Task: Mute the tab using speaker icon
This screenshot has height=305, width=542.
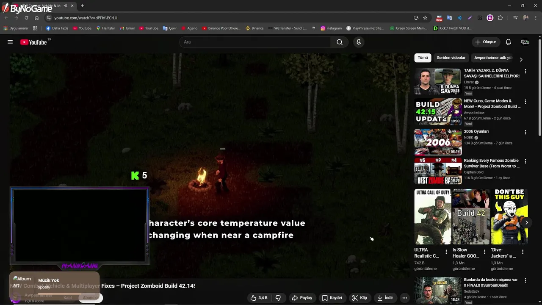Action: click(x=65, y=6)
